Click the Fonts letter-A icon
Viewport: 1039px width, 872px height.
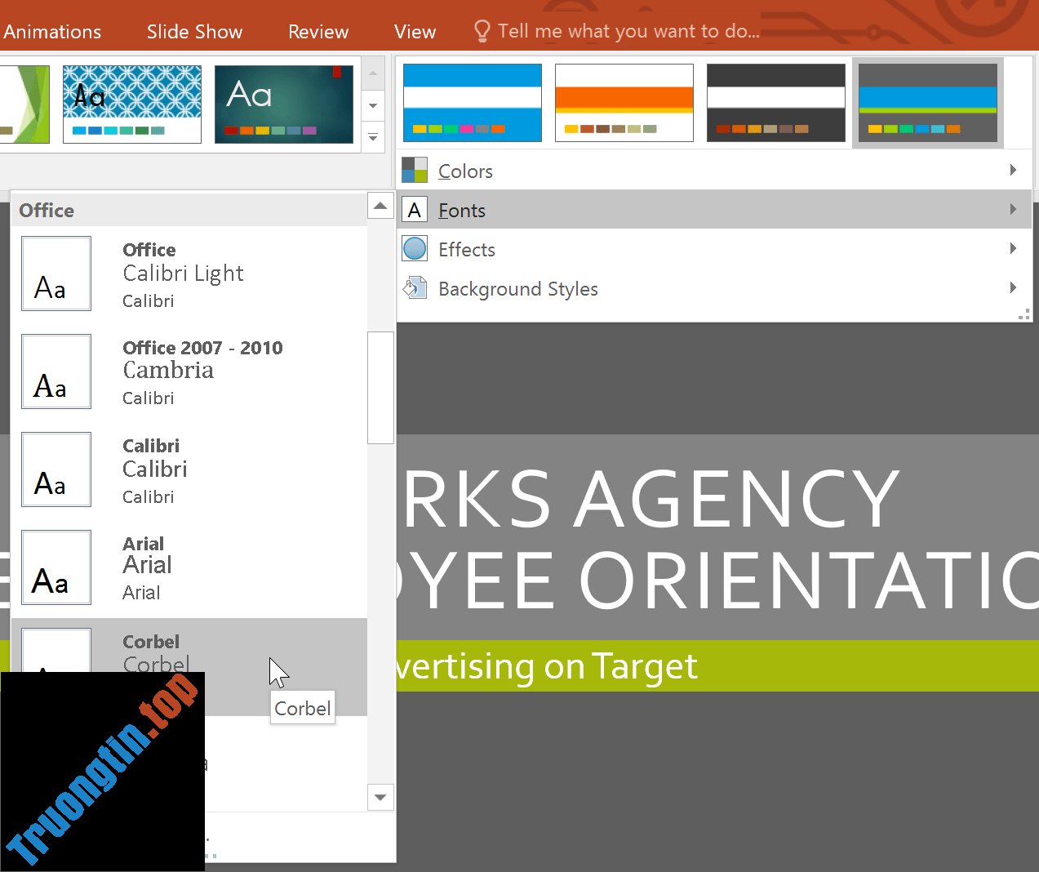pyautogui.click(x=415, y=209)
